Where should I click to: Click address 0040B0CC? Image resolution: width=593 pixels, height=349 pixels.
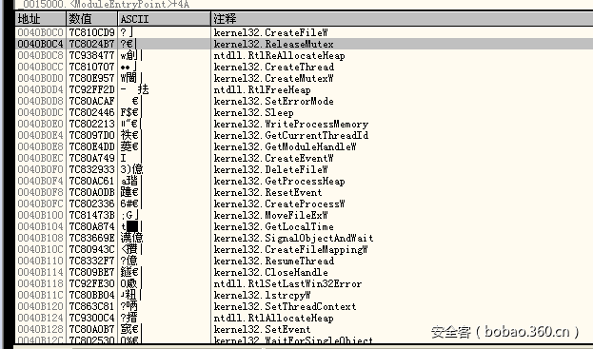tap(40, 67)
